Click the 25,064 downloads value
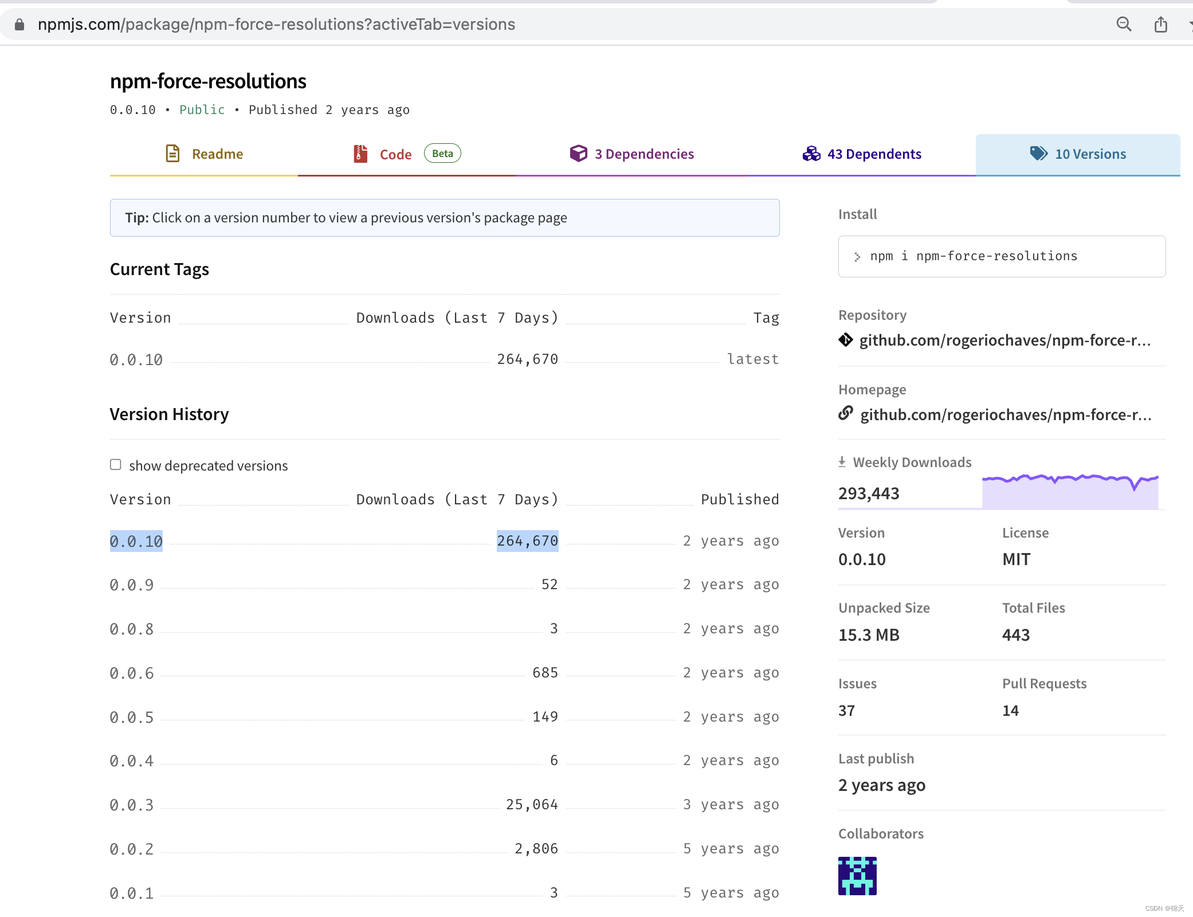This screenshot has height=917, width=1193. pyautogui.click(x=532, y=805)
